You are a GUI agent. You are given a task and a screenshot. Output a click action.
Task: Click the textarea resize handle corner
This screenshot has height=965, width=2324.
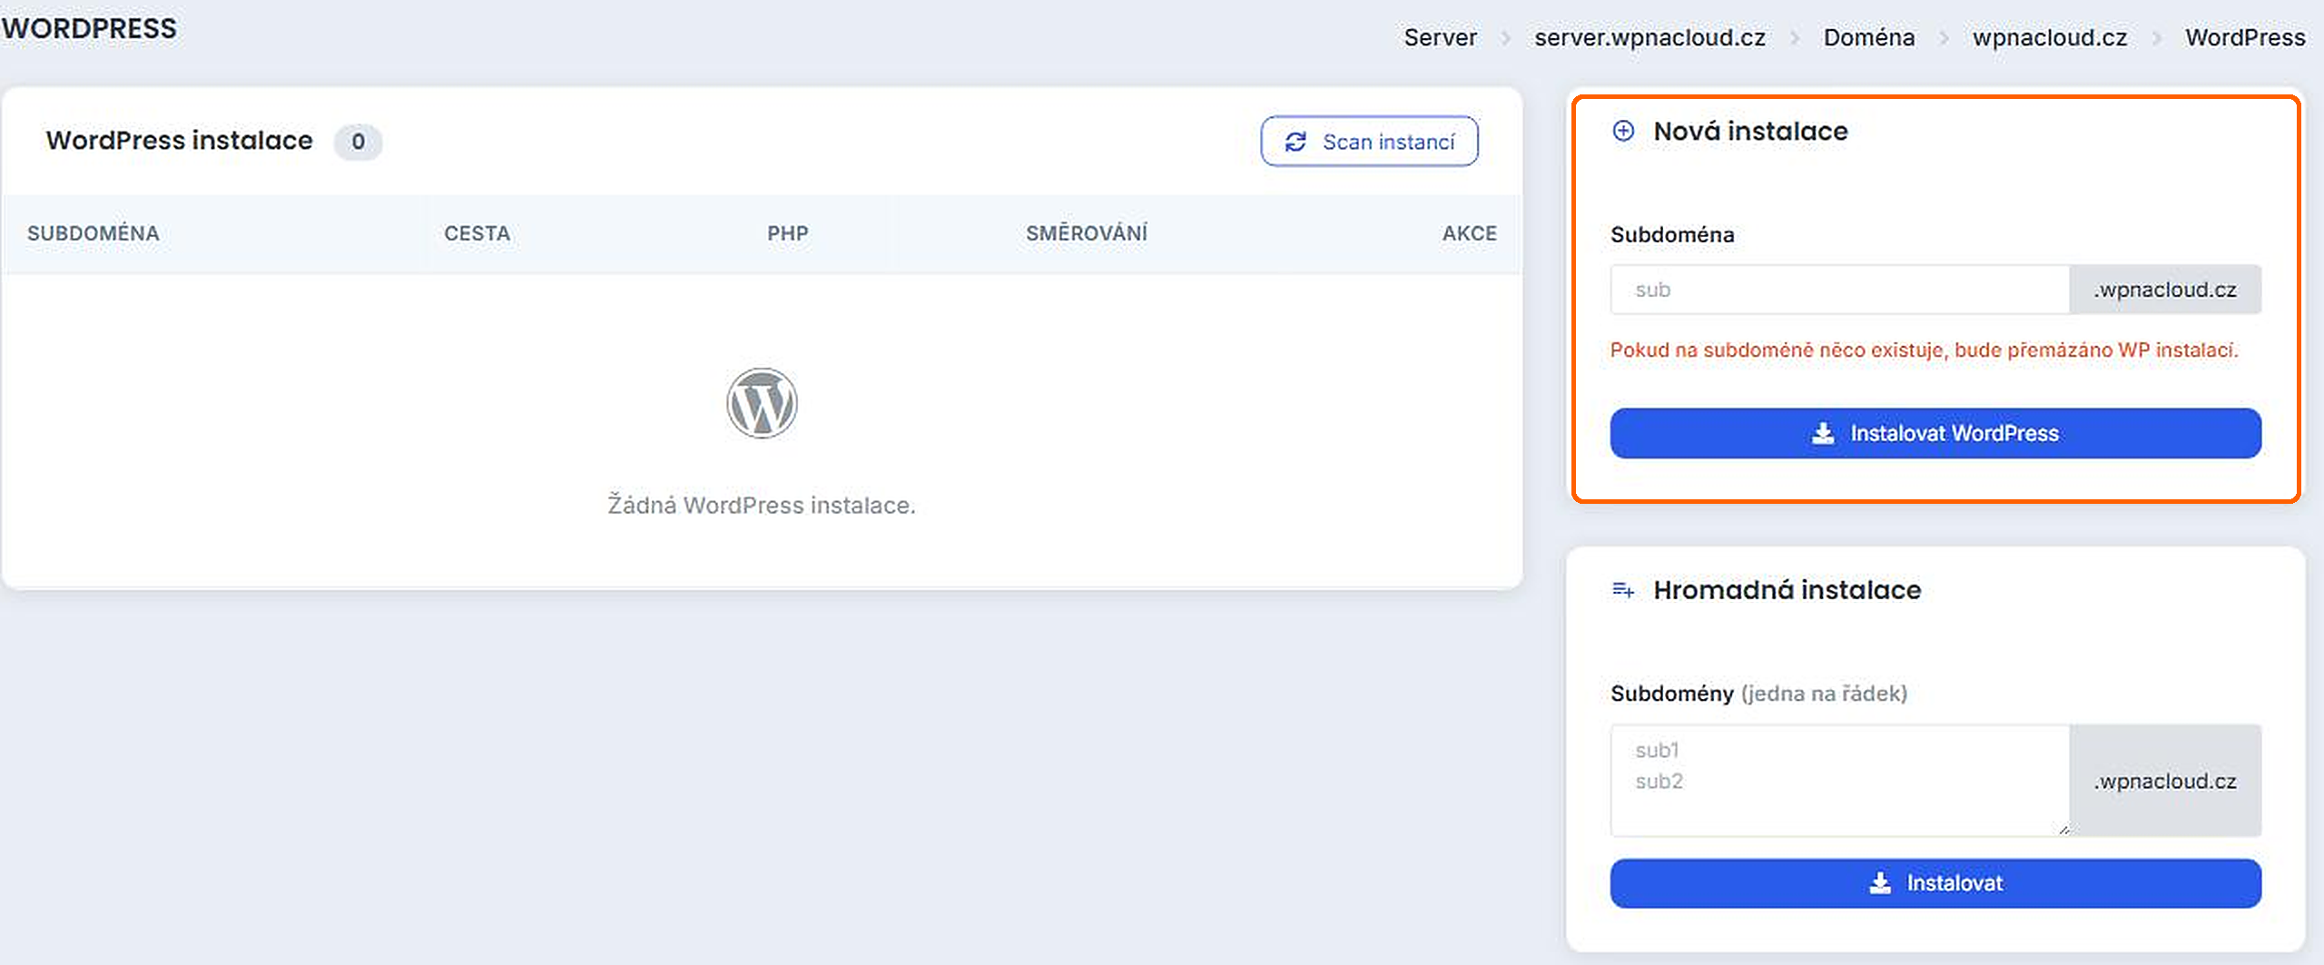point(2063,830)
